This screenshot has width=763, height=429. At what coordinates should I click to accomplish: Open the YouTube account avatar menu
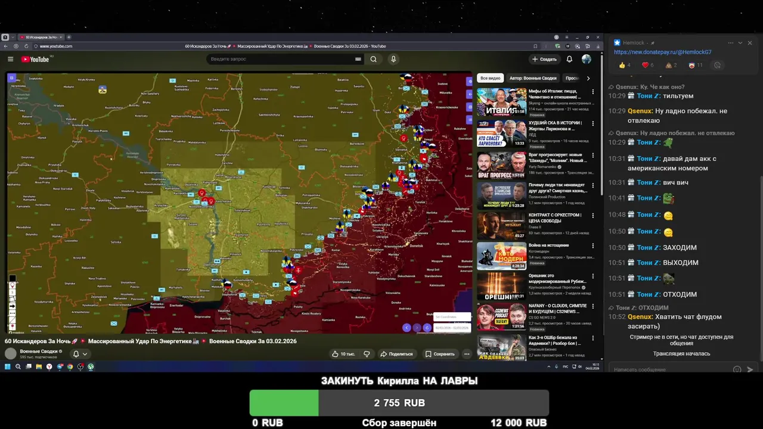click(x=587, y=59)
